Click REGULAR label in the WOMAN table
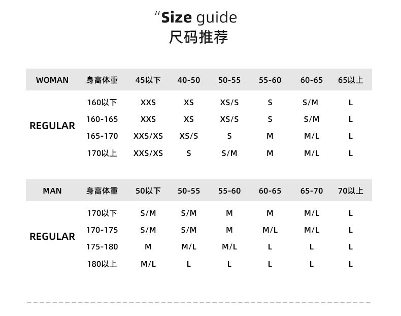This screenshot has height=316, width=401. (52, 125)
